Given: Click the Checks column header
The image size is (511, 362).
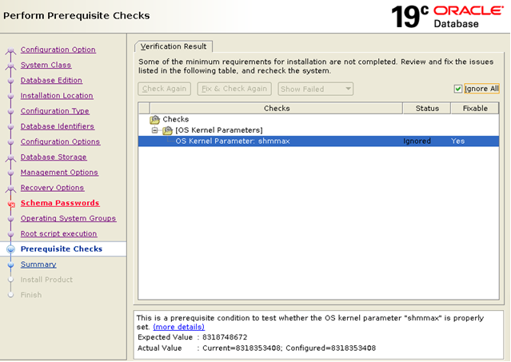Looking at the screenshot, I should 277,109.
